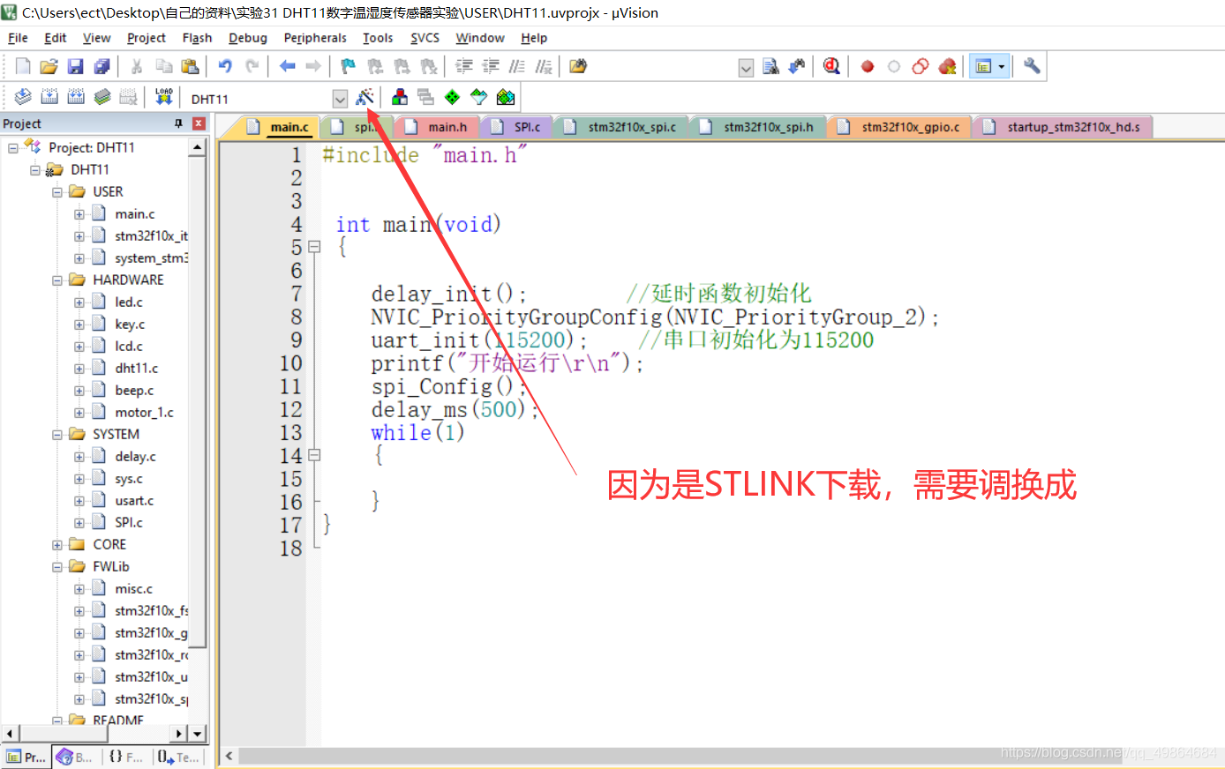Expand the CORE group in the tree
Viewport: 1225px width, 769px height.
57,545
